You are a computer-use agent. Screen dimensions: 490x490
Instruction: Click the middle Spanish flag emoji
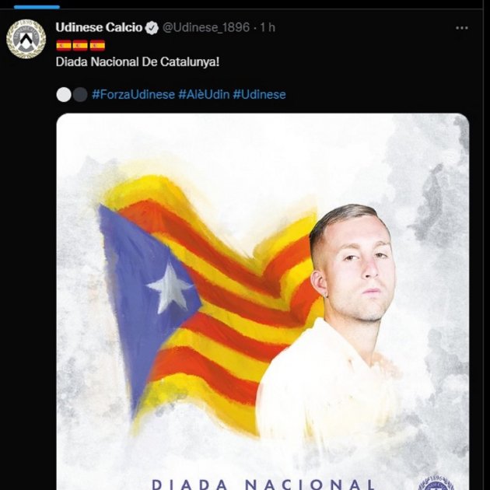click(80, 45)
